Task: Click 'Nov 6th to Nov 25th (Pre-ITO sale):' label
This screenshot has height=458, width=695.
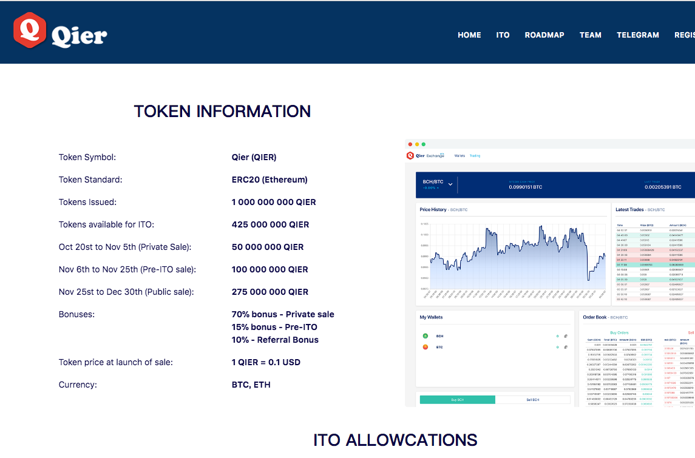Action: pos(127,270)
